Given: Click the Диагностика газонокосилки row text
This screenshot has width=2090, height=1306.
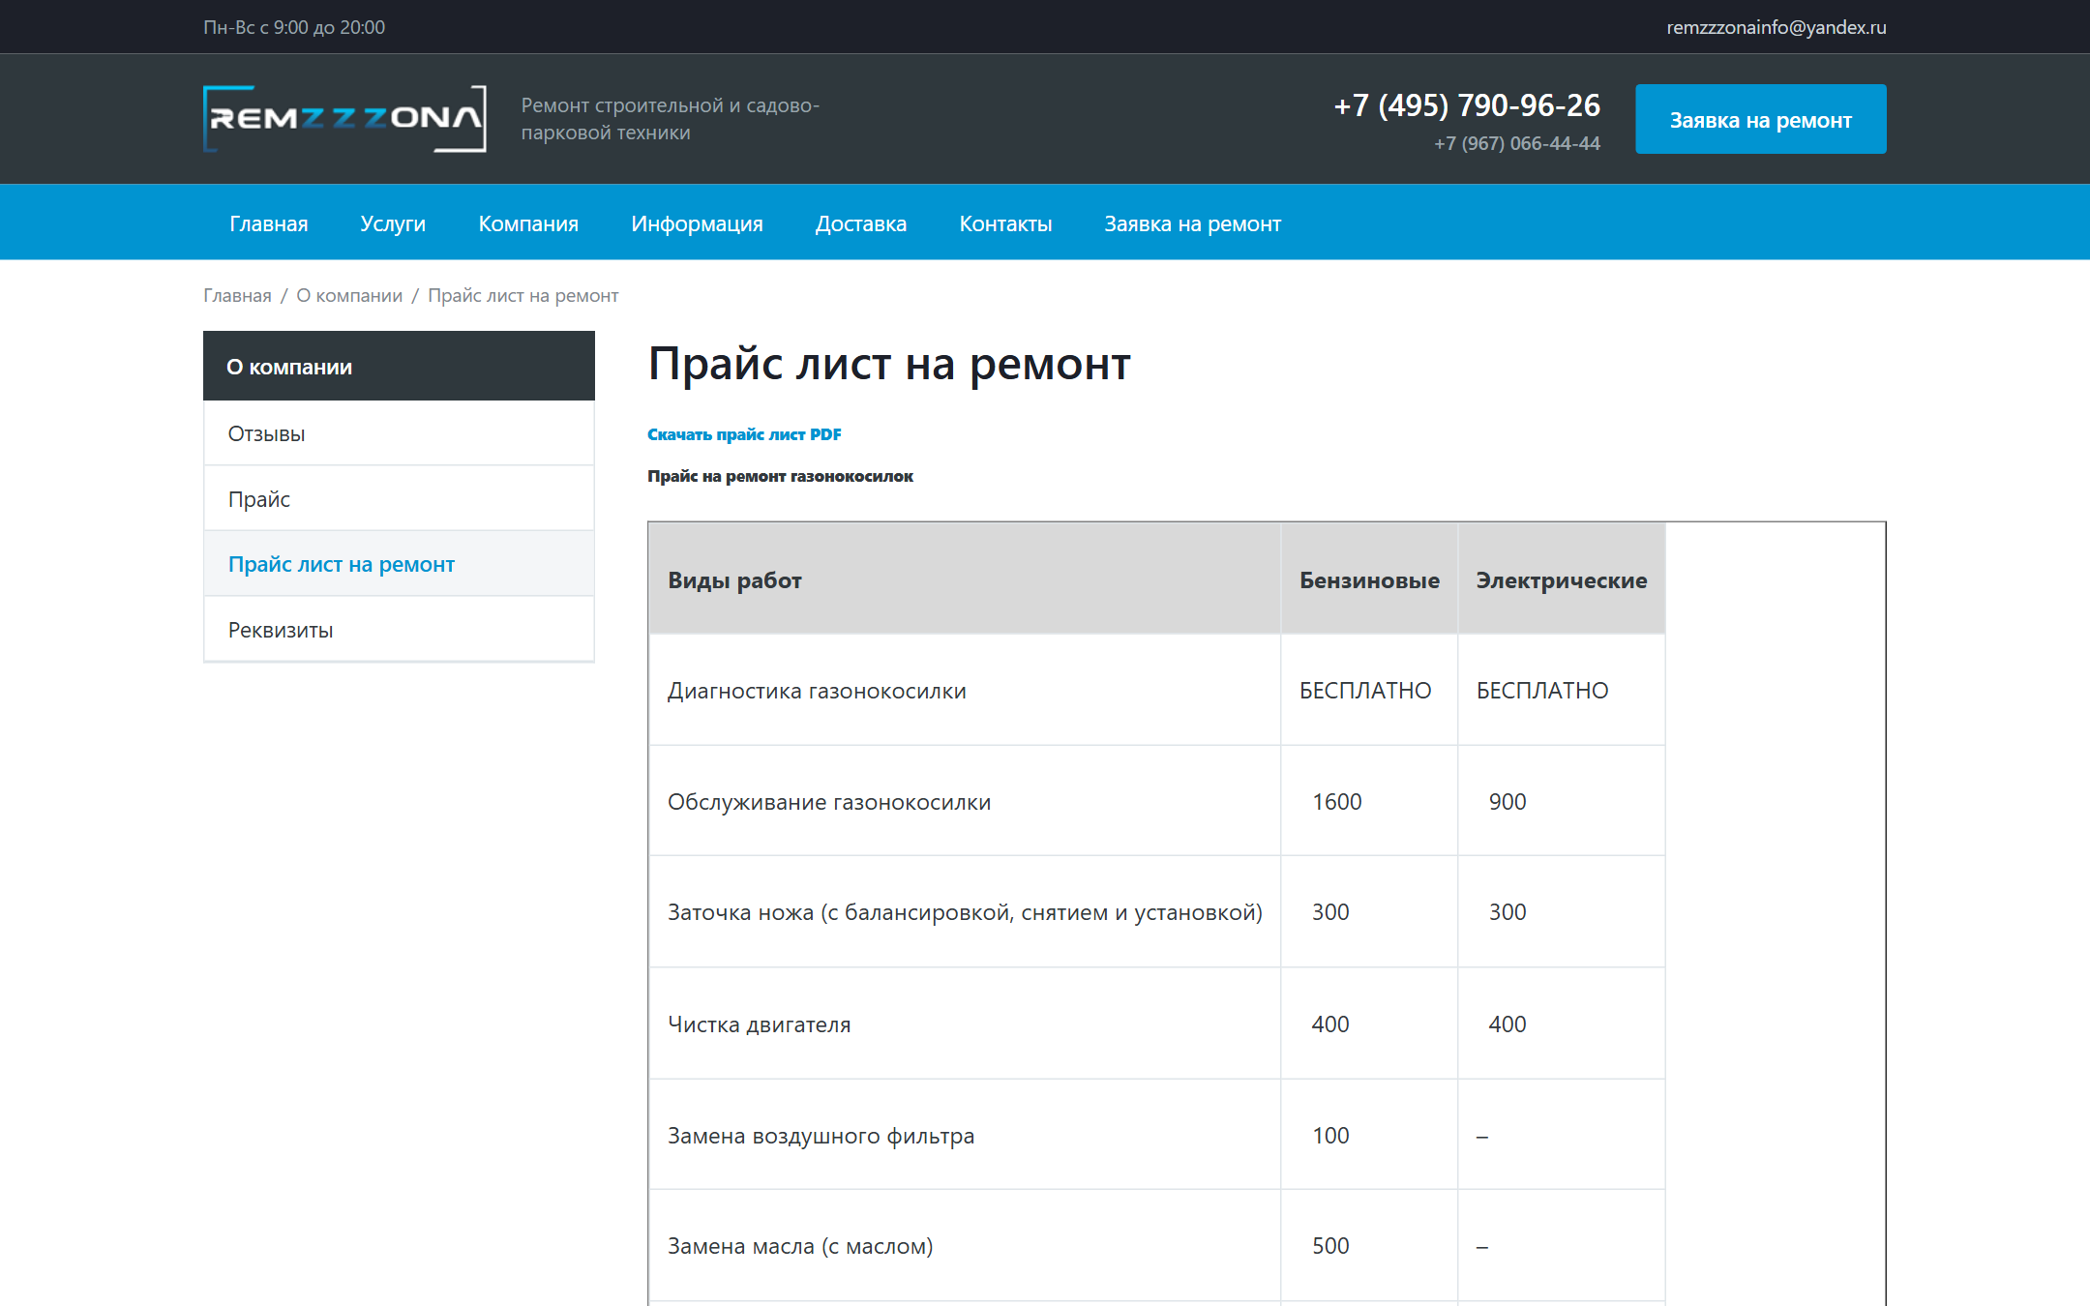Looking at the screenshot, I should (817, 691).
